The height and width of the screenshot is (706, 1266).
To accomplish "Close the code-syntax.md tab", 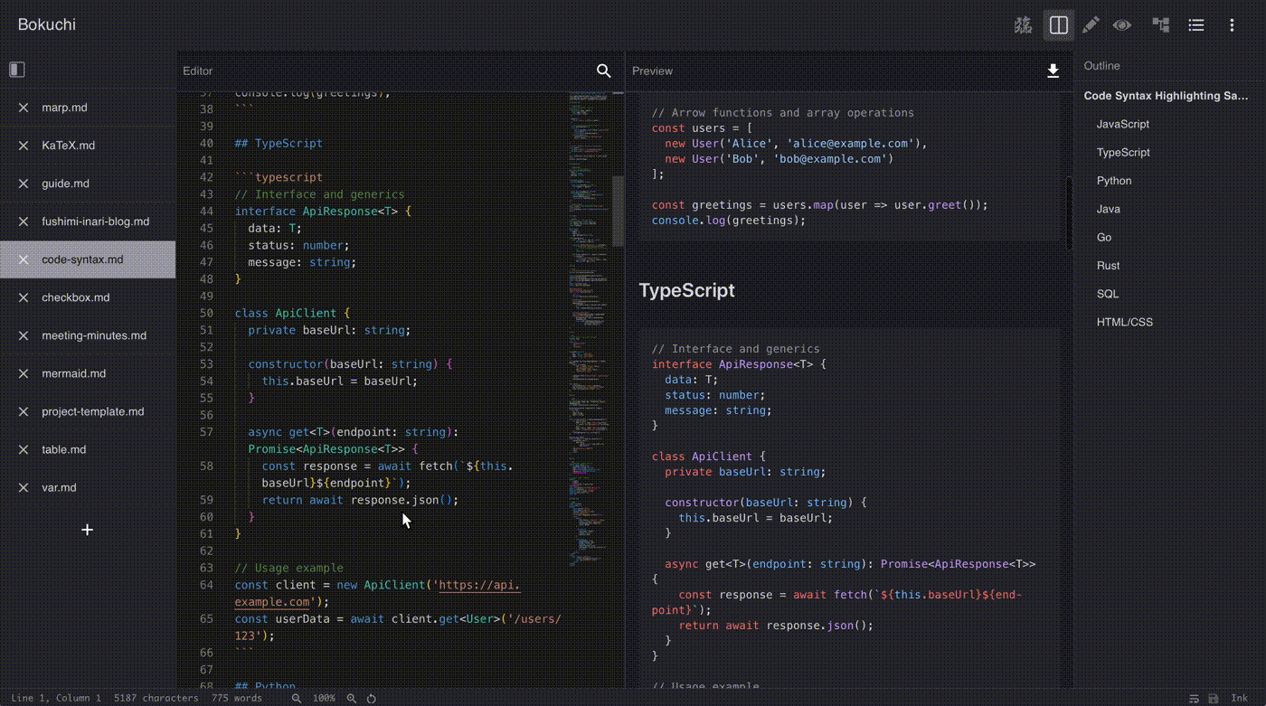I will point(24,259).
